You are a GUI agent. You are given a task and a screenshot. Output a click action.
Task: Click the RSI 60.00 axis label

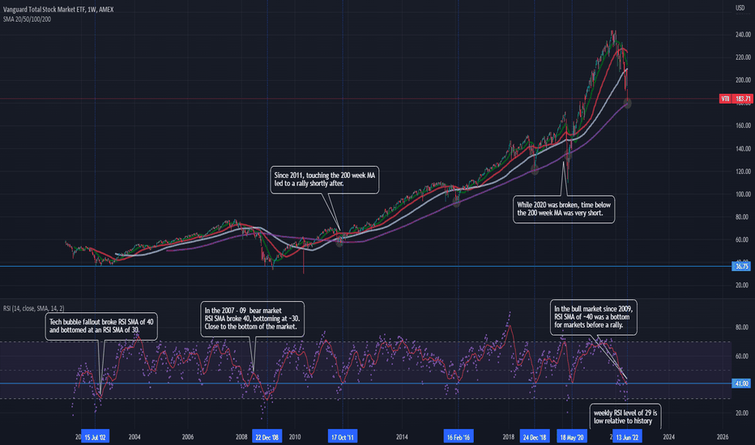pos(742,357)
